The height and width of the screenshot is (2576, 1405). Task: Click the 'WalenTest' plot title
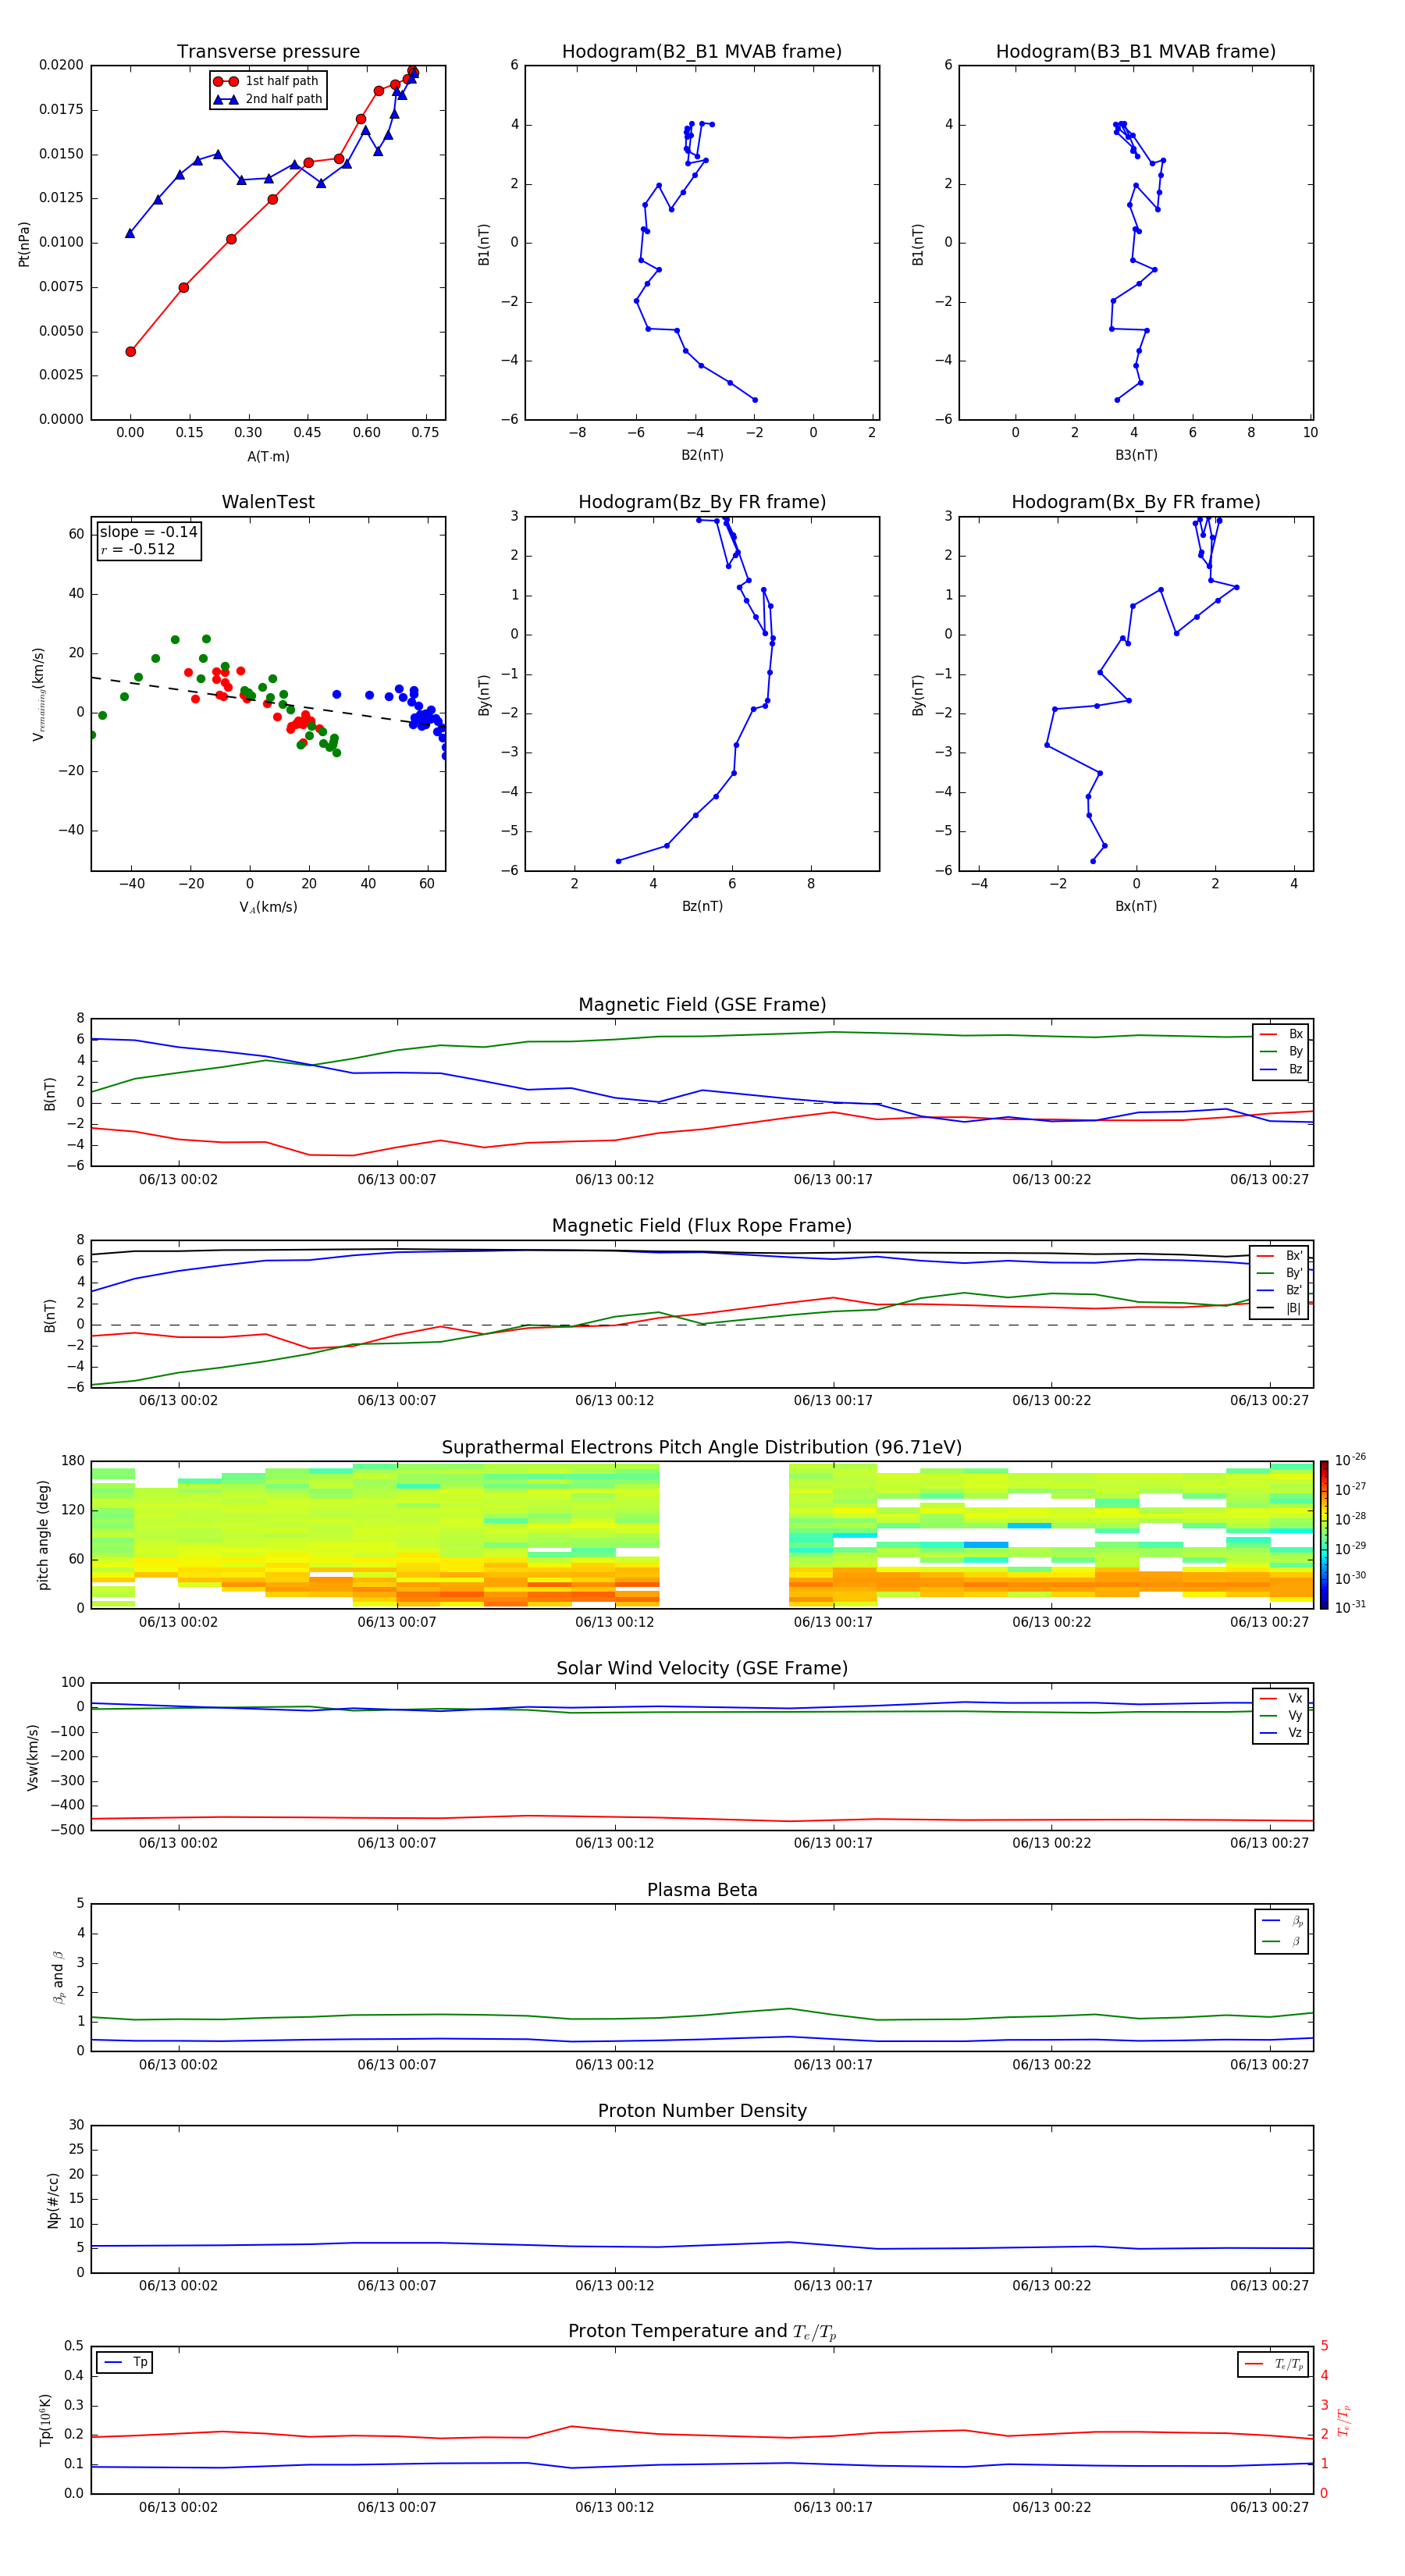point(268,502)
